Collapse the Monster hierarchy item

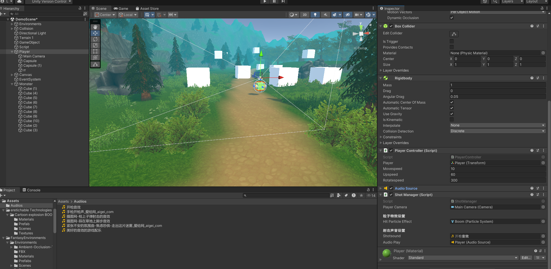click(x=12, y=84)
